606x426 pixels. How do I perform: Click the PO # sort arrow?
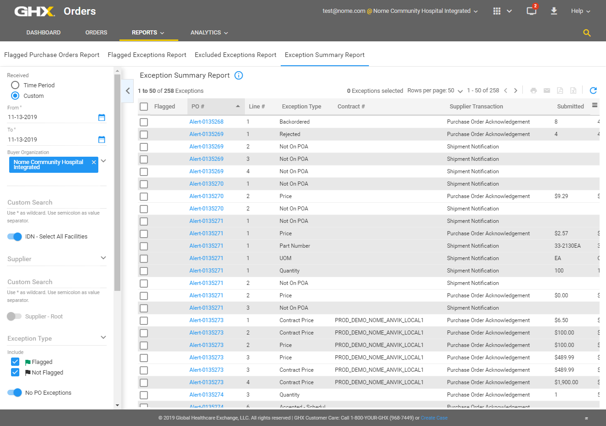click(x=238, y=106)
